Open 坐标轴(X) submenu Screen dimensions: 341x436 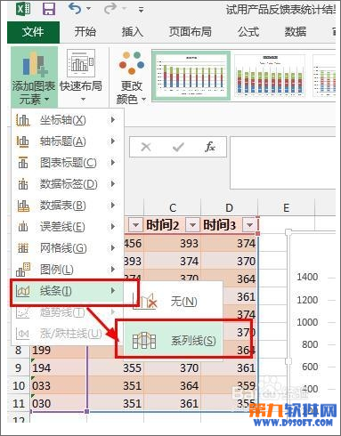tap(67, 120)
